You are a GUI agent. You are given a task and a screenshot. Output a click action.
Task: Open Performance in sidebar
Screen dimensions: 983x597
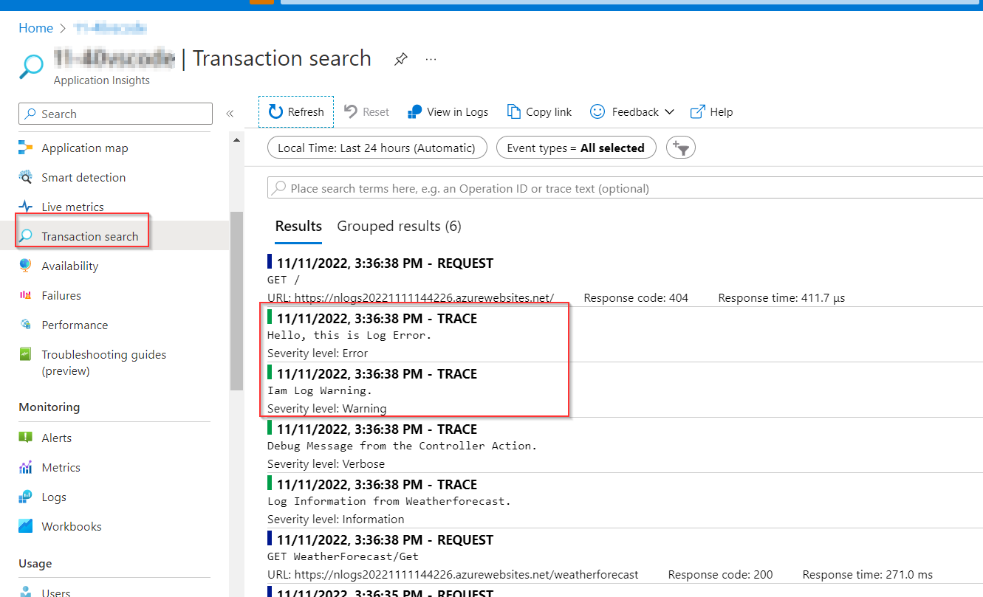click(75, 325)
